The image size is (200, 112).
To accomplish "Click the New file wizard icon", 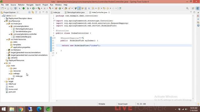I will (2, 8).
